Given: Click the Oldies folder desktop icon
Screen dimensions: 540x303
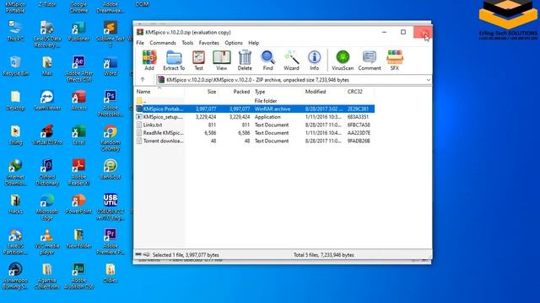Looking at the screenshot, I should pyautogui.click(x=111, y=273).
